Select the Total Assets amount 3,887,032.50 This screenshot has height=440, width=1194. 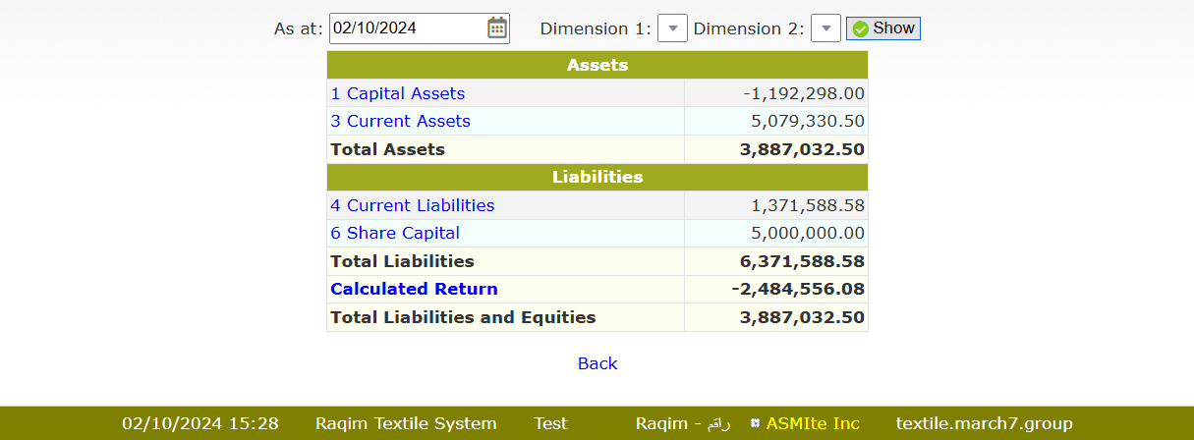click(x=802, y=149)
